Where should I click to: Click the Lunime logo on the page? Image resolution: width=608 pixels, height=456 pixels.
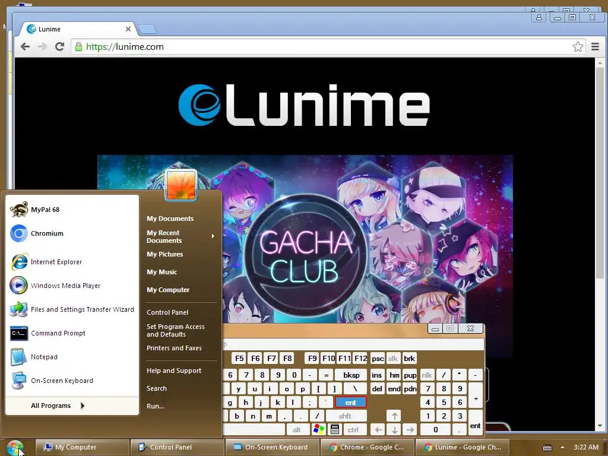305,104
